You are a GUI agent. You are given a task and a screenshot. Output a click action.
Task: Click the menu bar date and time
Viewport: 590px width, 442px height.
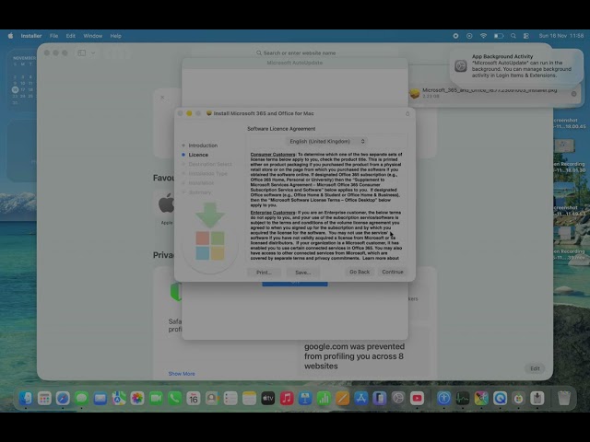(x=561, y=36)
